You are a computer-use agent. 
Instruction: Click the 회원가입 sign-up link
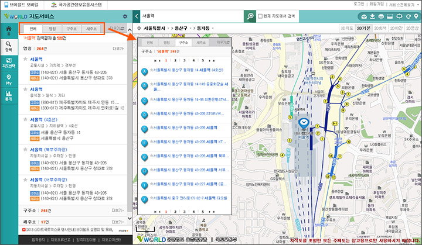[x=376, y=4]
